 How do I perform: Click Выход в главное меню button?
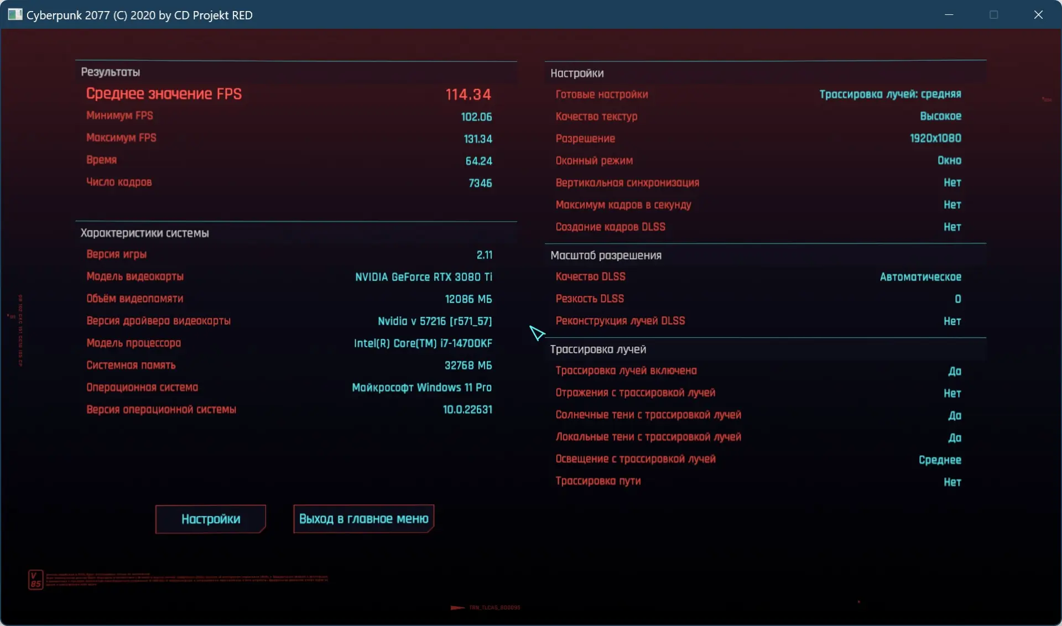click(363, 519)
